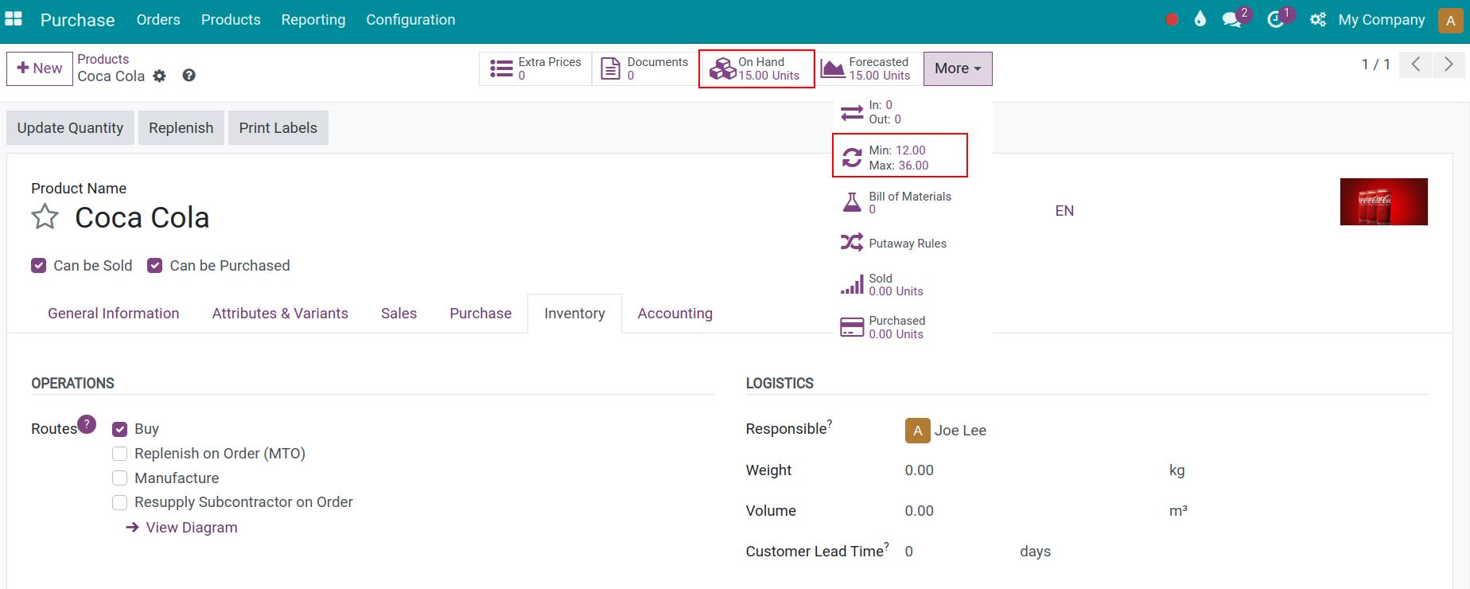Viewport: 1470px width, 589px height.
Task: Open My Company switcher
Action: click(x=1382, y=20)
